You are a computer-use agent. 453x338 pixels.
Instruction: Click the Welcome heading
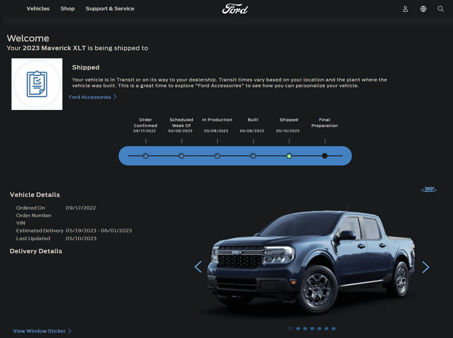coord(28,38)
